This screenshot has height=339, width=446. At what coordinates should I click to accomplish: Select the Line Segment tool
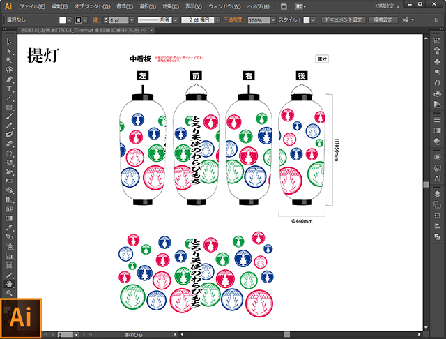point(9,98)
